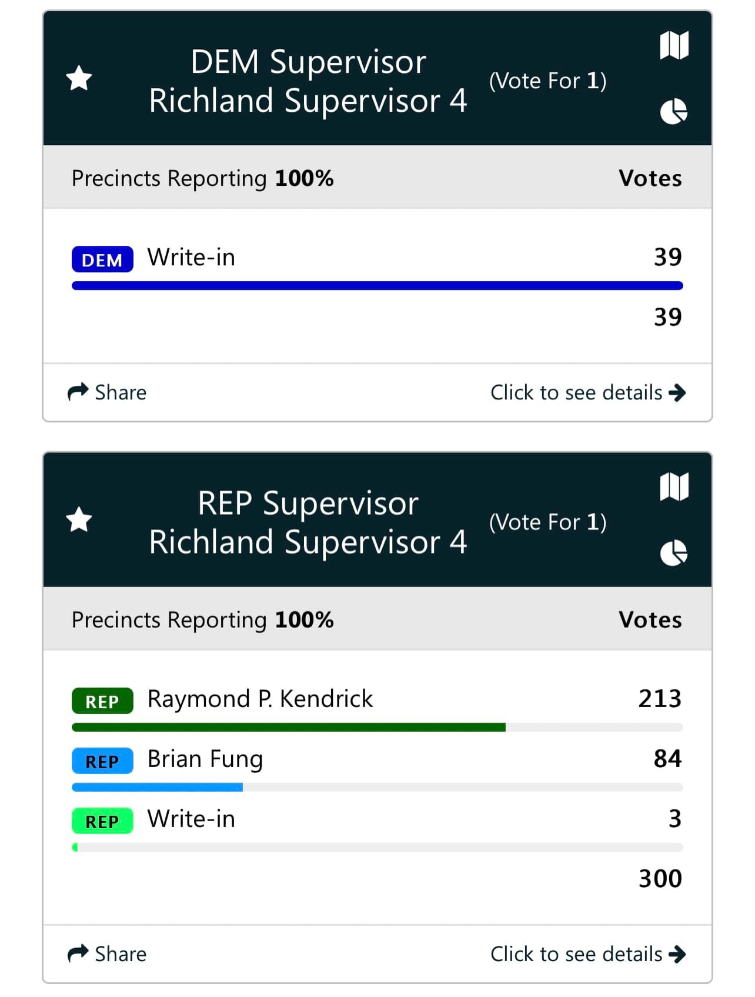Click Kendrick's green vote bar
Viewport: 755px width, 997px height.
[x=288, y=727]
